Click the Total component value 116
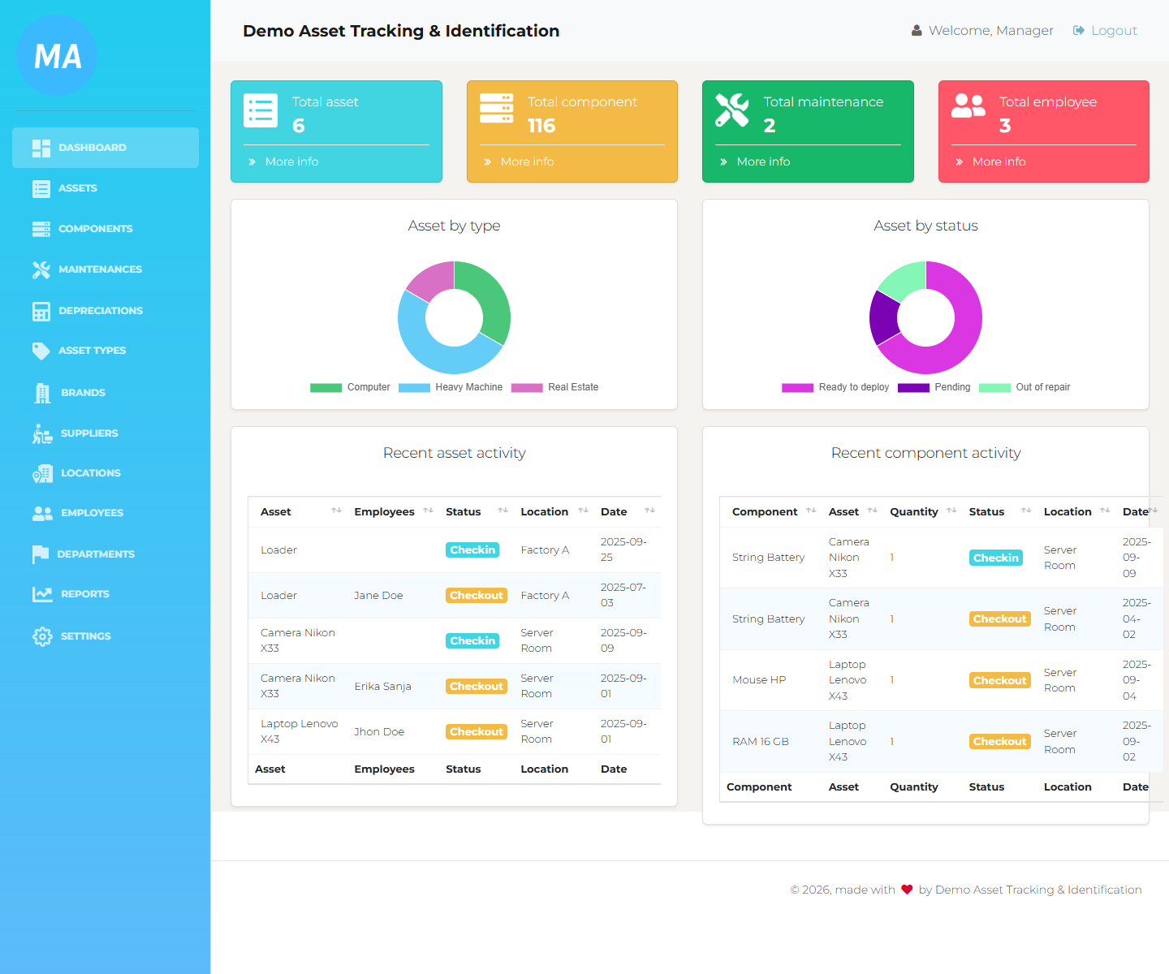This screenshot has width=1169, height=974. pyautogui.click(x=541, y=126)
